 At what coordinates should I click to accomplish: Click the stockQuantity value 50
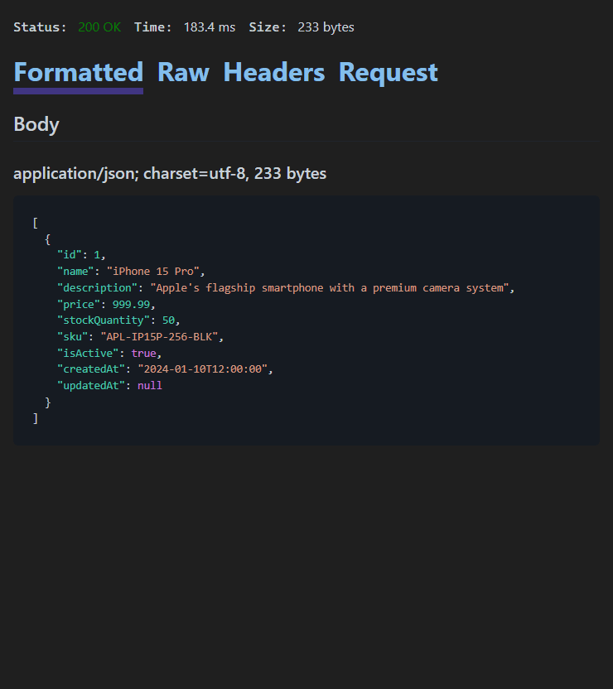pyautogui.click(x=168, y=320)
